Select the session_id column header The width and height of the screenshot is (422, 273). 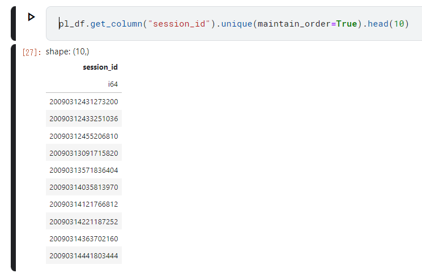click(100, 67)
